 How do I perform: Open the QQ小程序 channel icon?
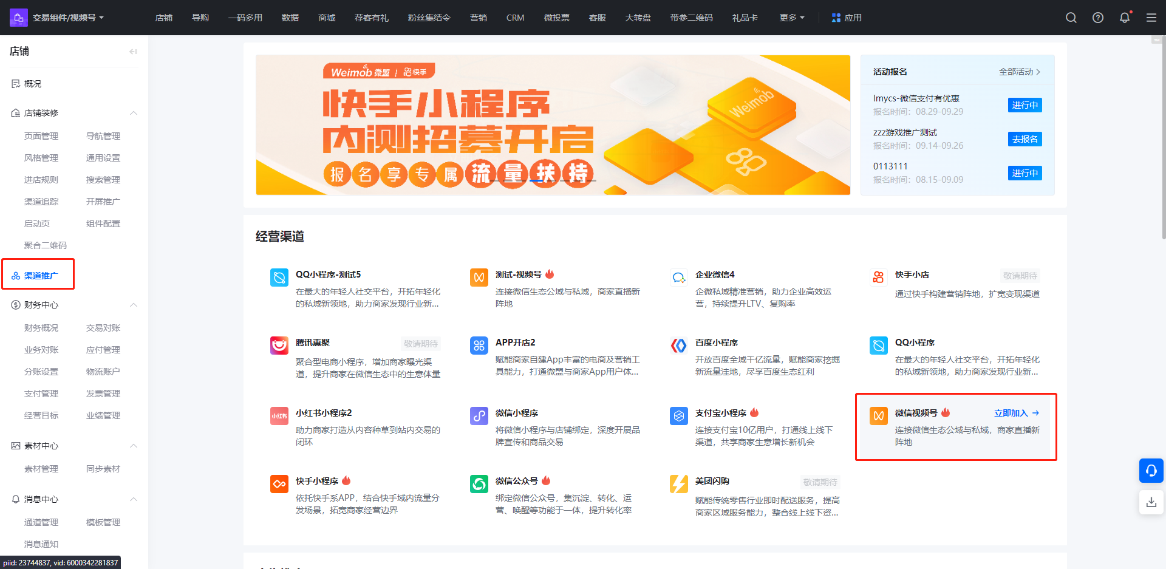pos(879,346)
